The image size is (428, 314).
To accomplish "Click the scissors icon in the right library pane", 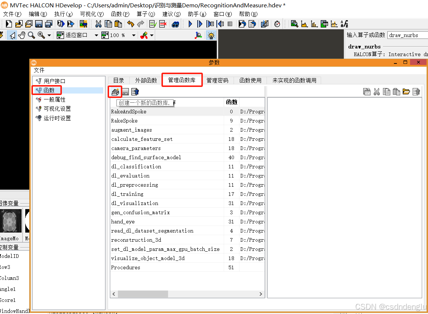I will point(377,92).
